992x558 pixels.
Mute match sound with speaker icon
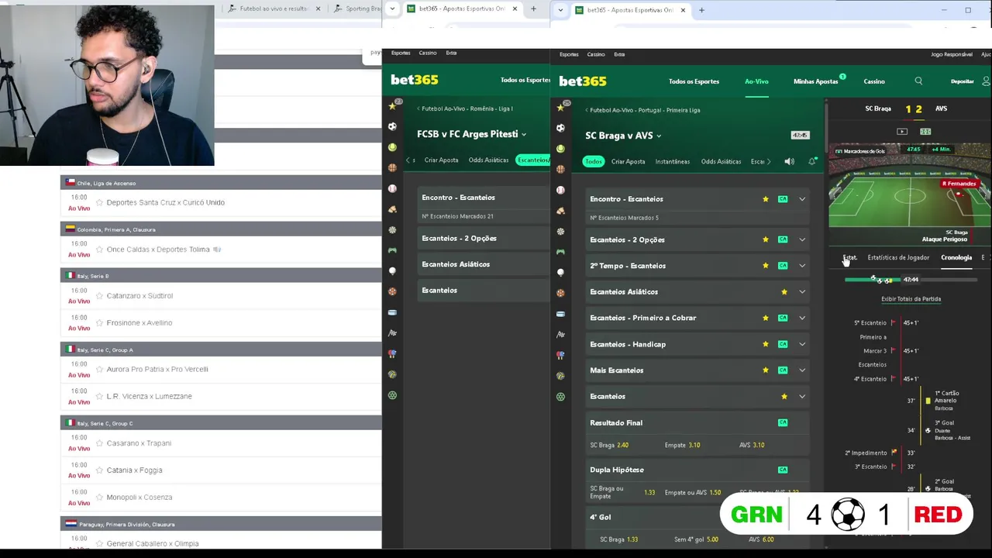point(789,161)
